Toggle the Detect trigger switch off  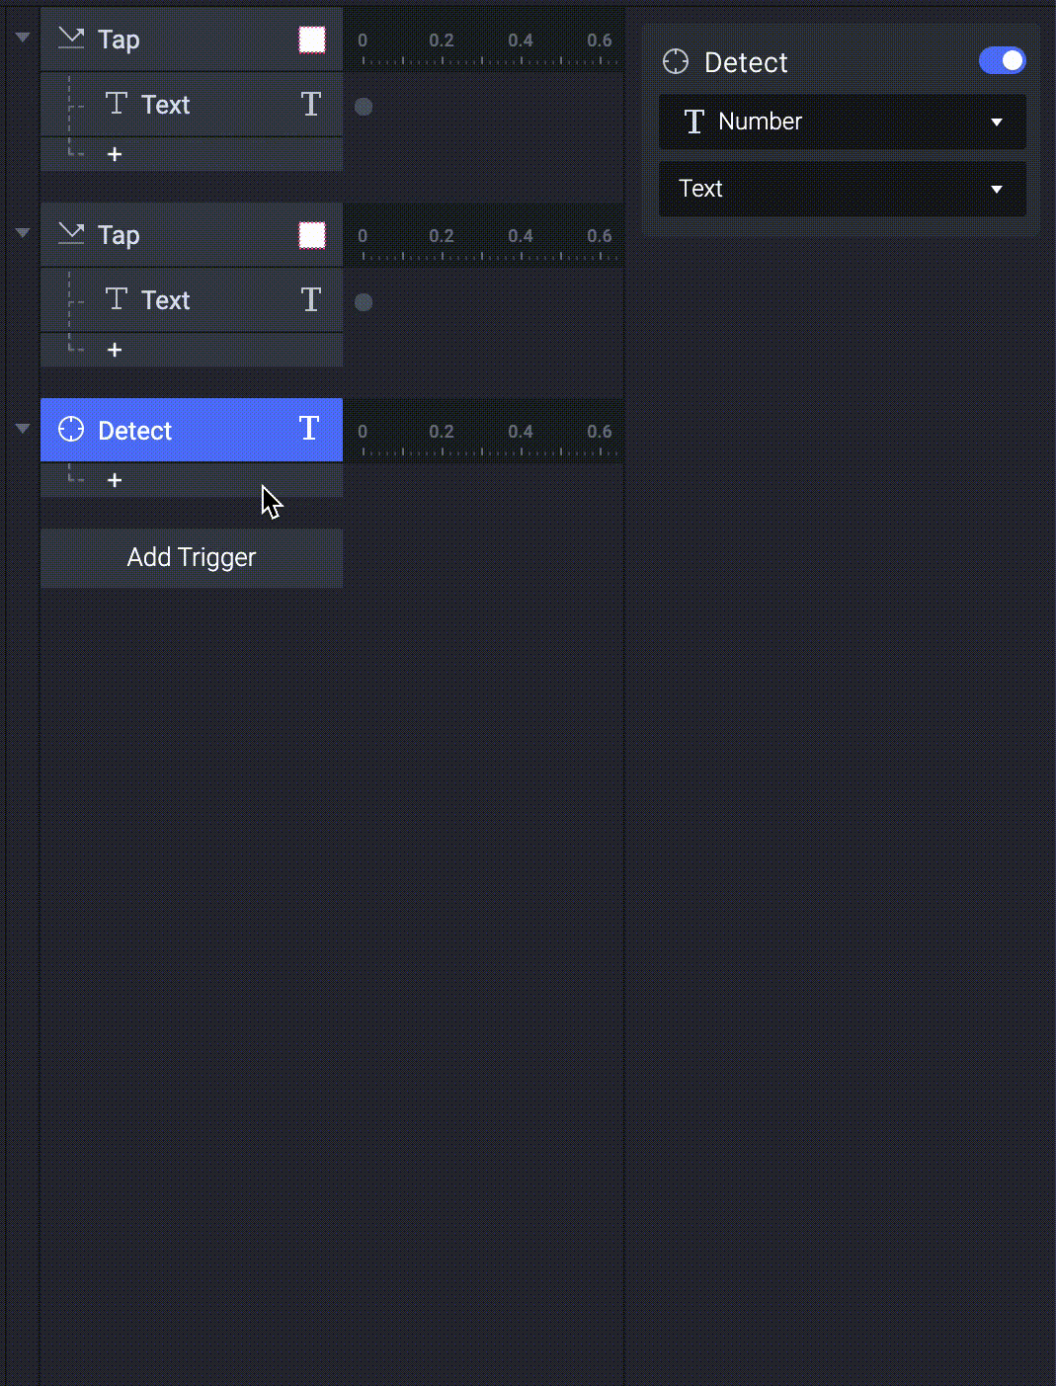pos(1003,61)
